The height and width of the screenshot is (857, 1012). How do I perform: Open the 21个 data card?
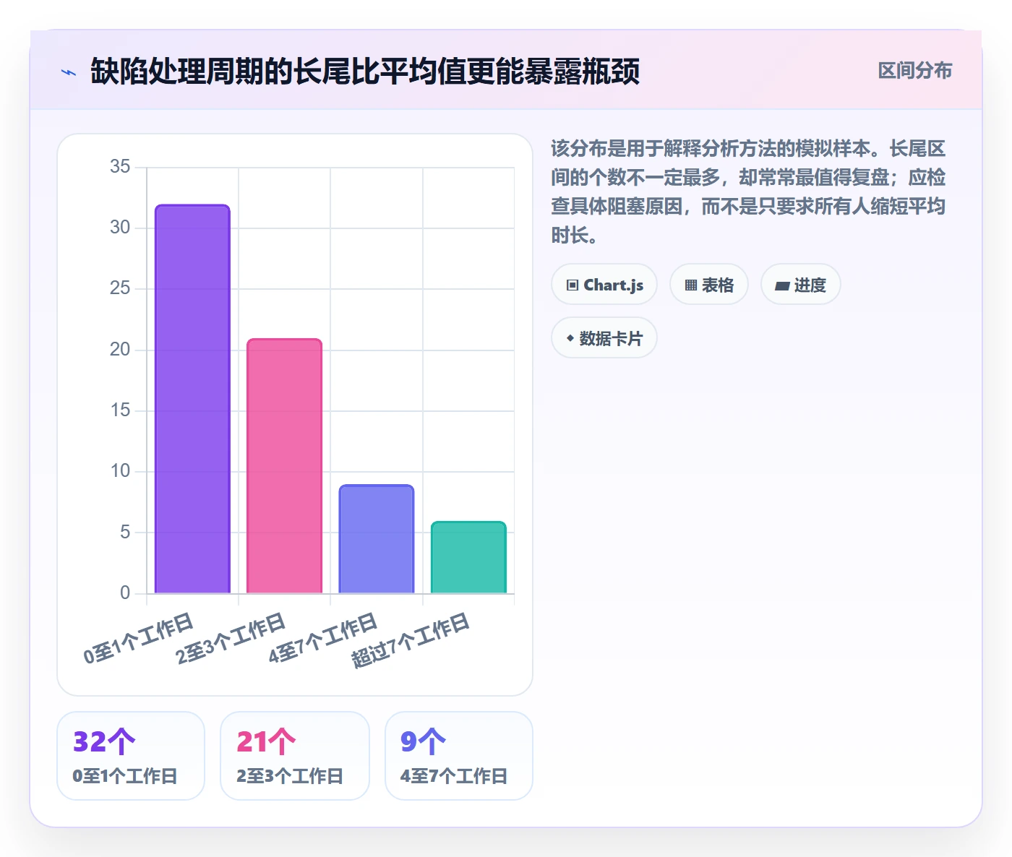(295, 756)
